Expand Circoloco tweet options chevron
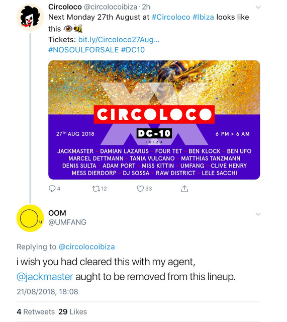This screenshot has width=287, height=322. click(258, 8)
